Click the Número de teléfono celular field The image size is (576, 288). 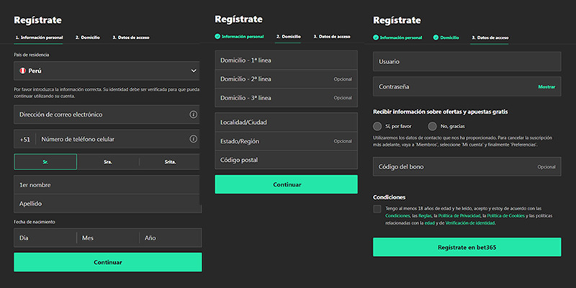point(118,139)
